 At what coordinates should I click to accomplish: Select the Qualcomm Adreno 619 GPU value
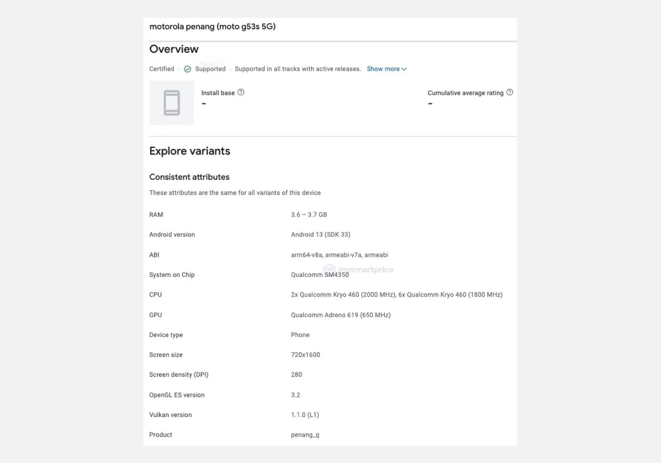coord(340,315)
